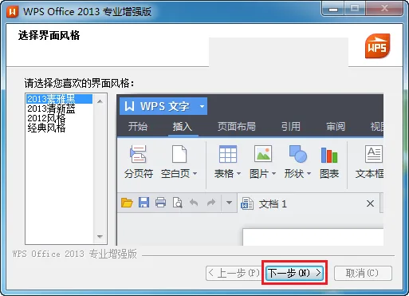Open the WPS 文字 application menu dropdown

click(202, 106)
